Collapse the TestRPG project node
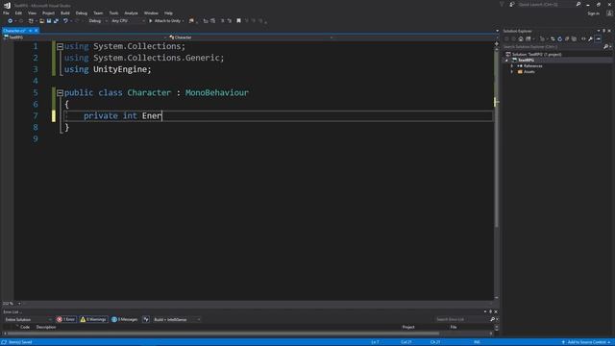This screenshot has width=615, height=346. pos(506,60)
